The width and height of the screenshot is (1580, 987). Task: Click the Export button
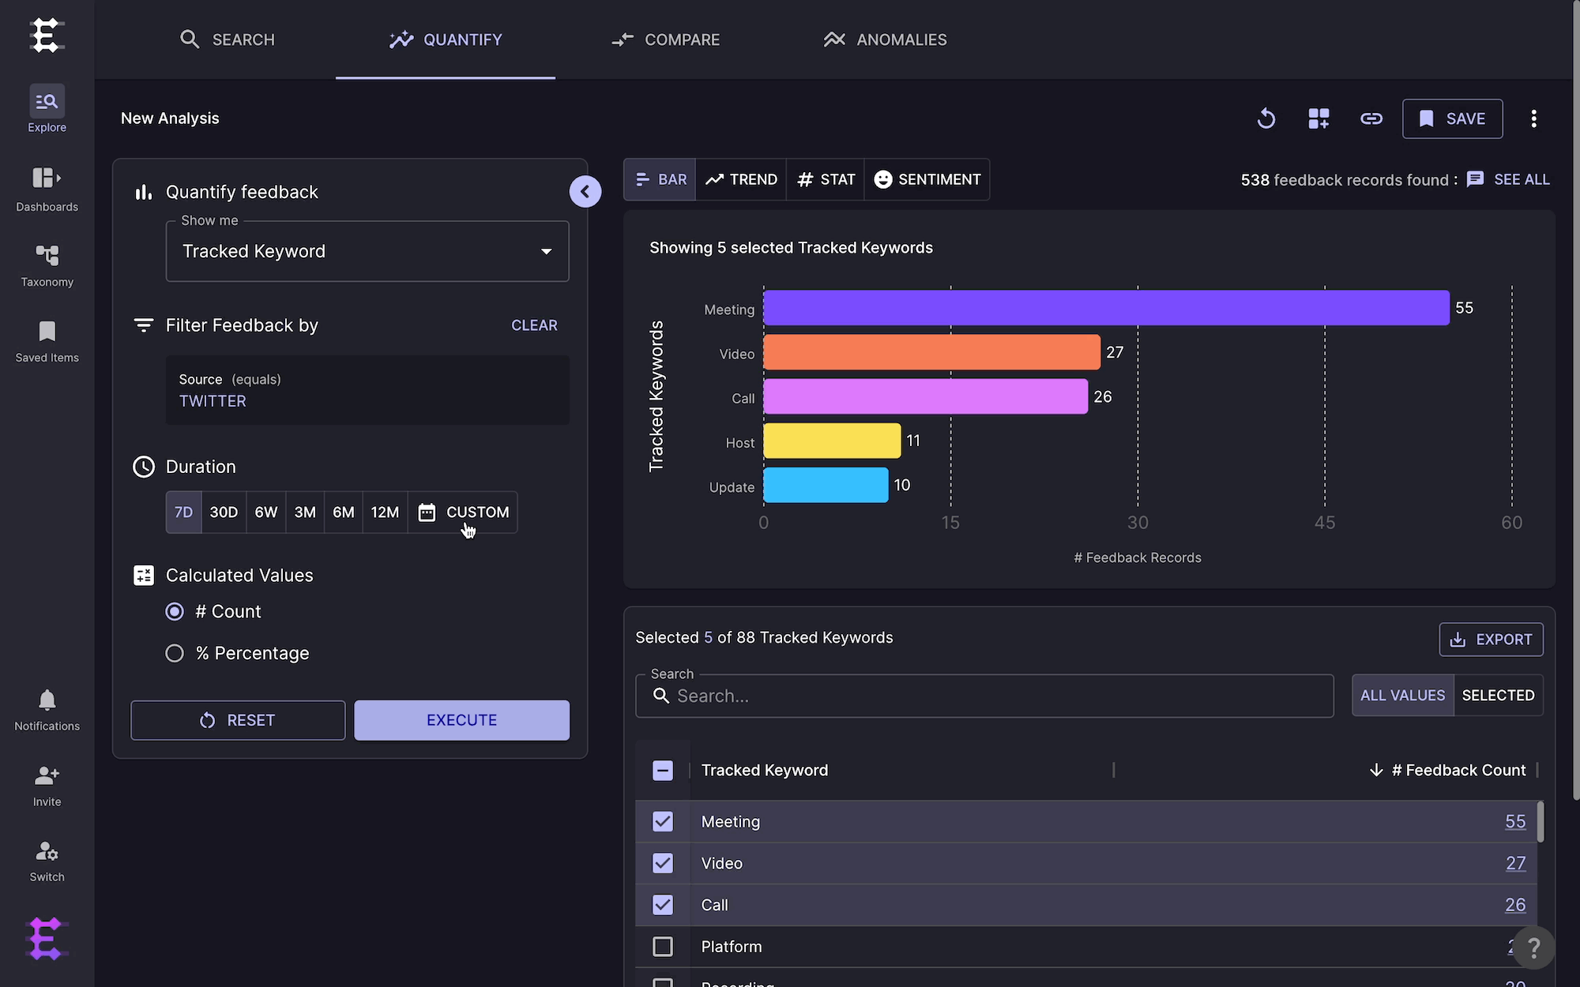coord(1491,640)
